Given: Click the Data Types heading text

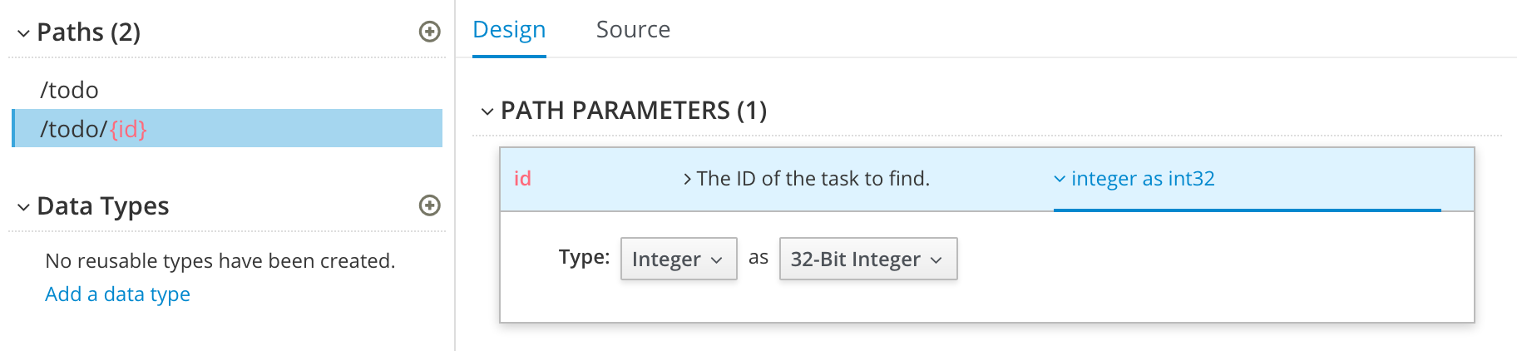Looking at the screenshot, I should pos(103,206).
